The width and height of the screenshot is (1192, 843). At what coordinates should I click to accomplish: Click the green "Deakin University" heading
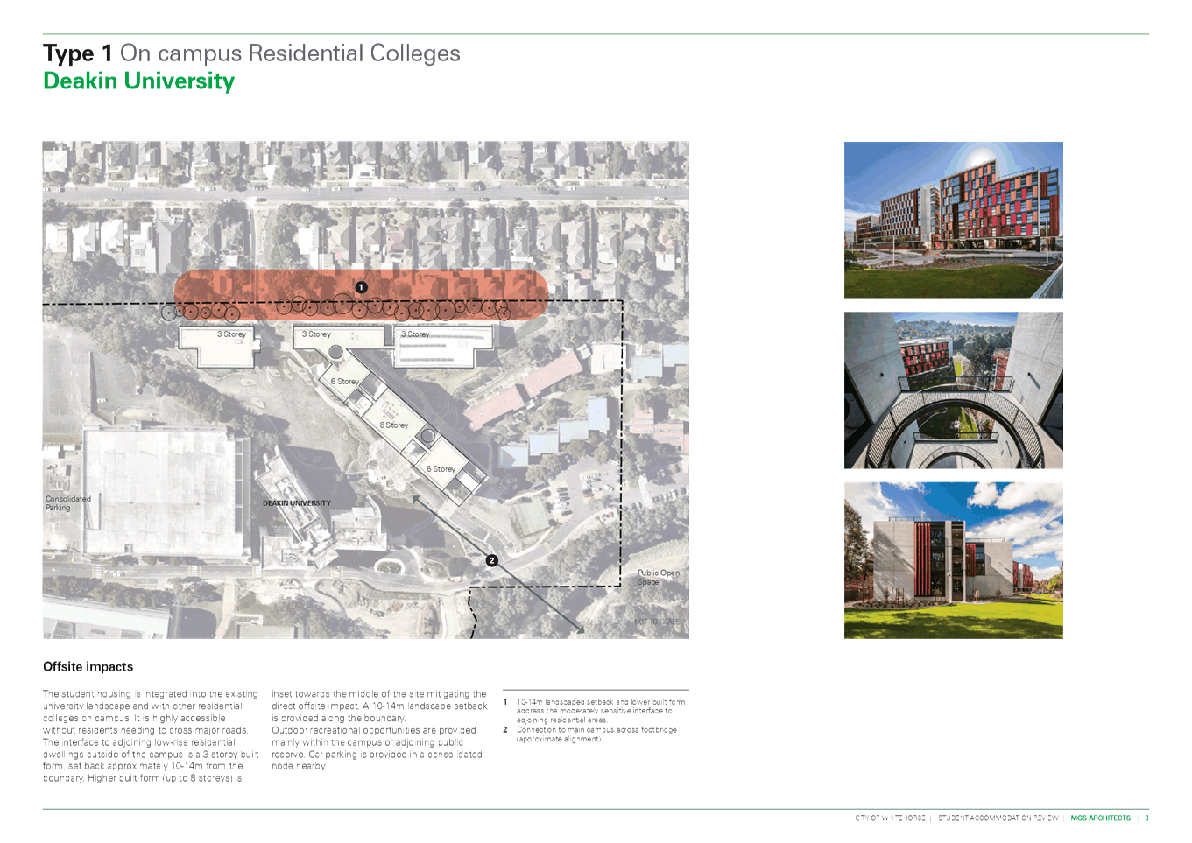click(x=138, y=81)
